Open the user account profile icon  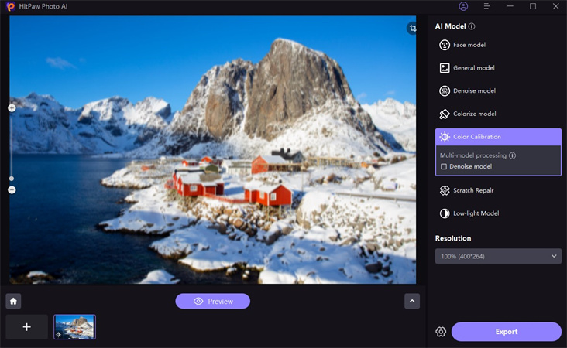463,6
